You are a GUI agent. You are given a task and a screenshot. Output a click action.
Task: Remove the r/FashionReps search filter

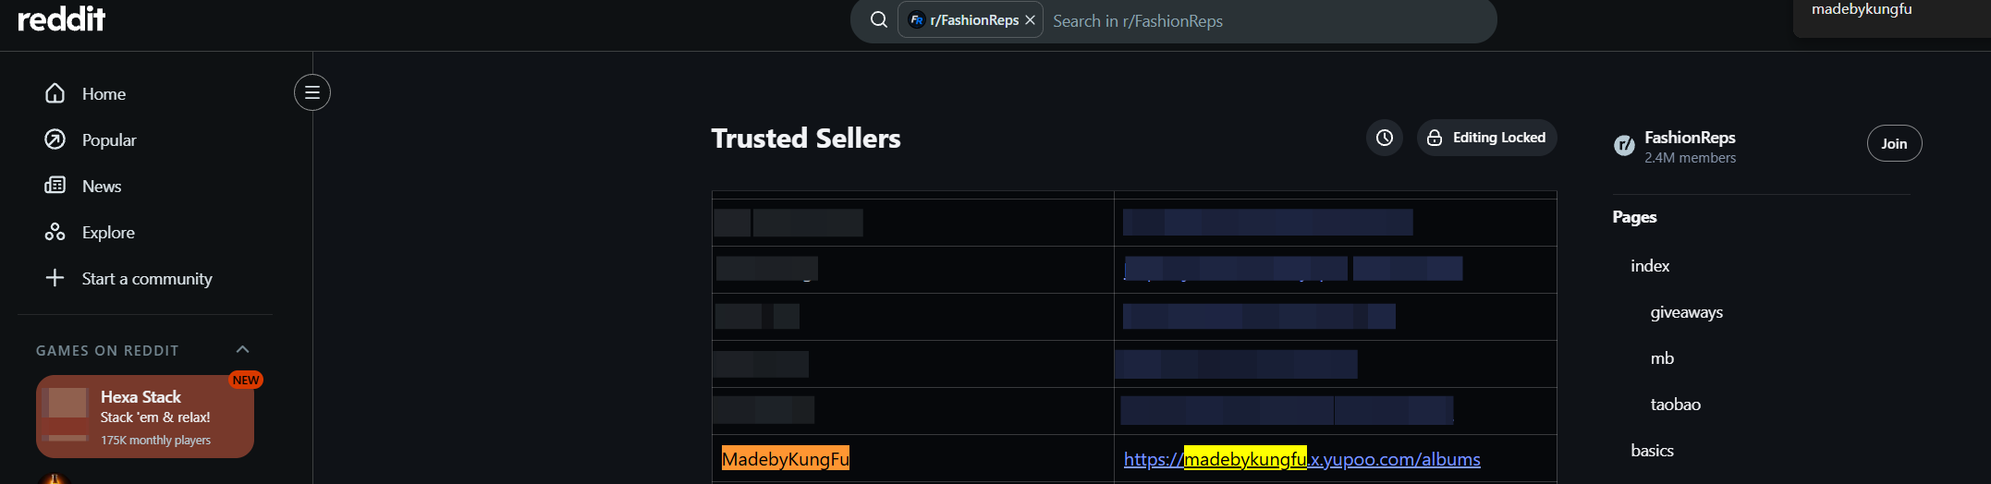point(1030,20)
